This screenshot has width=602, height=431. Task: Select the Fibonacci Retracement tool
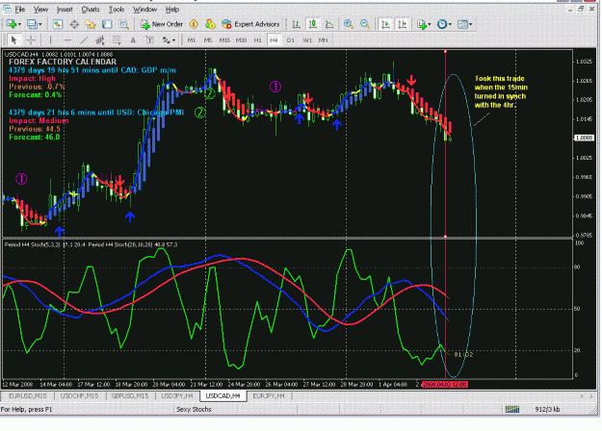tap(117, 39)
